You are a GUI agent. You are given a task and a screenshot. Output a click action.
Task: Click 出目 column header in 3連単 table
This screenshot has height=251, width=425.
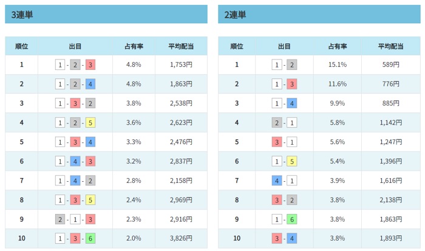75,46
